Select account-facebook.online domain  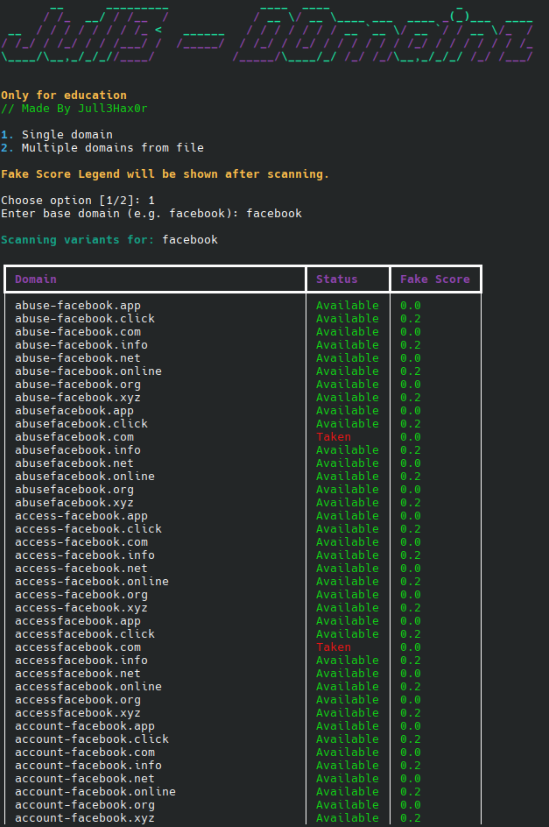click(95, 792)
